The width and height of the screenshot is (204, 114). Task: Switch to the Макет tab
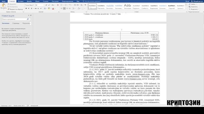pos(37,1)
